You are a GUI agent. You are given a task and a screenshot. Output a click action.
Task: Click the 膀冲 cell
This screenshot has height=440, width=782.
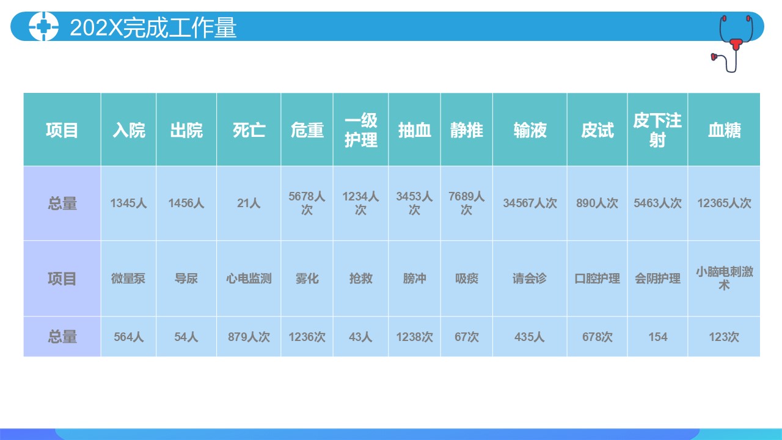click(414, 279)
